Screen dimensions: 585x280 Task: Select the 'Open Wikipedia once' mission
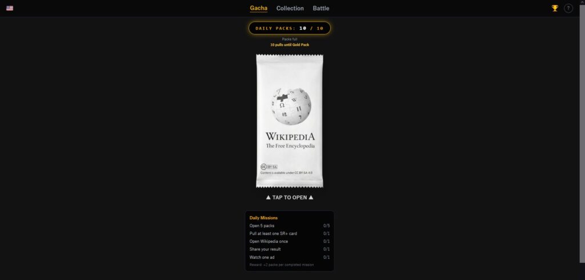(x=290, y=241)
